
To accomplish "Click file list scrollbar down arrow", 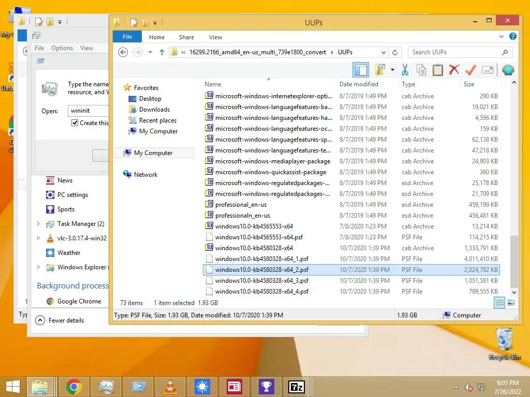I will (514, 293).
